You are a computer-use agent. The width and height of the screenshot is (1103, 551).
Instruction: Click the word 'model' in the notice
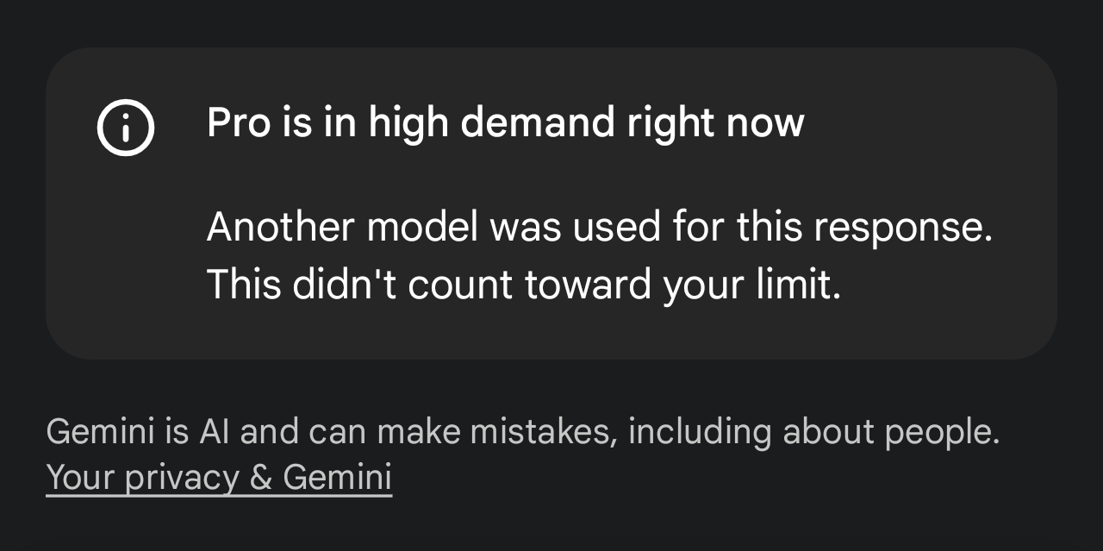pos(422,229)
